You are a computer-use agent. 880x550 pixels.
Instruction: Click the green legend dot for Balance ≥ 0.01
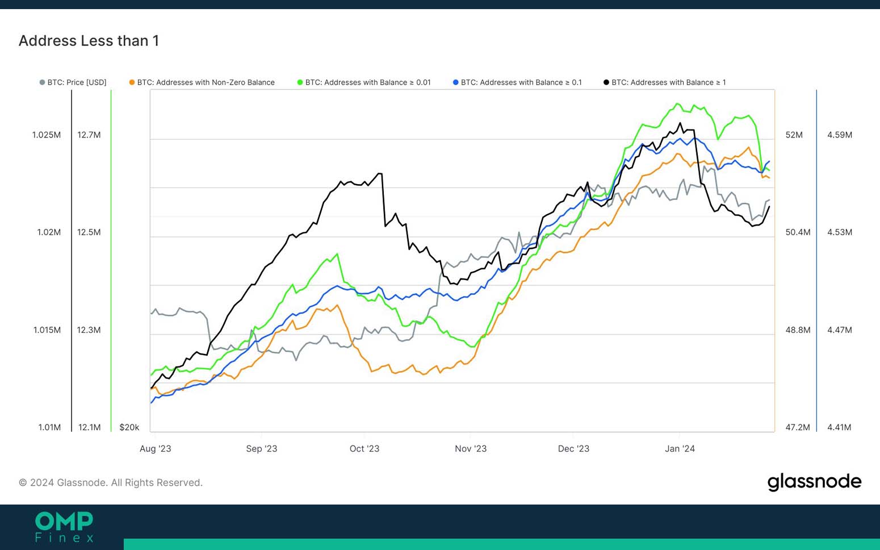300,82
